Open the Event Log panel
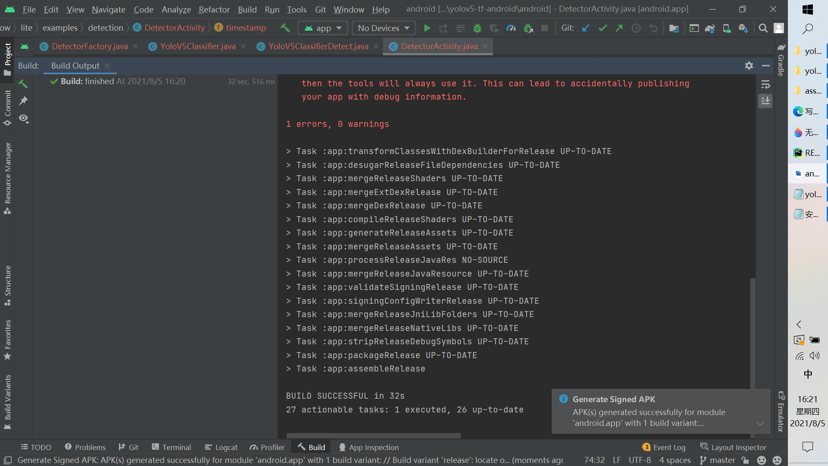 (664, 447)
